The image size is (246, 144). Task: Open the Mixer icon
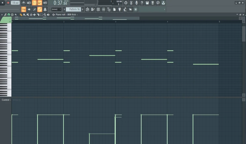coord(103,9)
